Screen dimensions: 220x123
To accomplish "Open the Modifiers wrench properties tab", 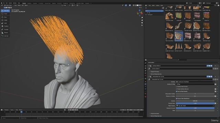I will click(145, 84).
